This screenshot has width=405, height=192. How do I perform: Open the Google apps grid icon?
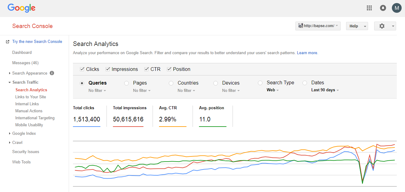pyautogui.click(x=369, y=8)
